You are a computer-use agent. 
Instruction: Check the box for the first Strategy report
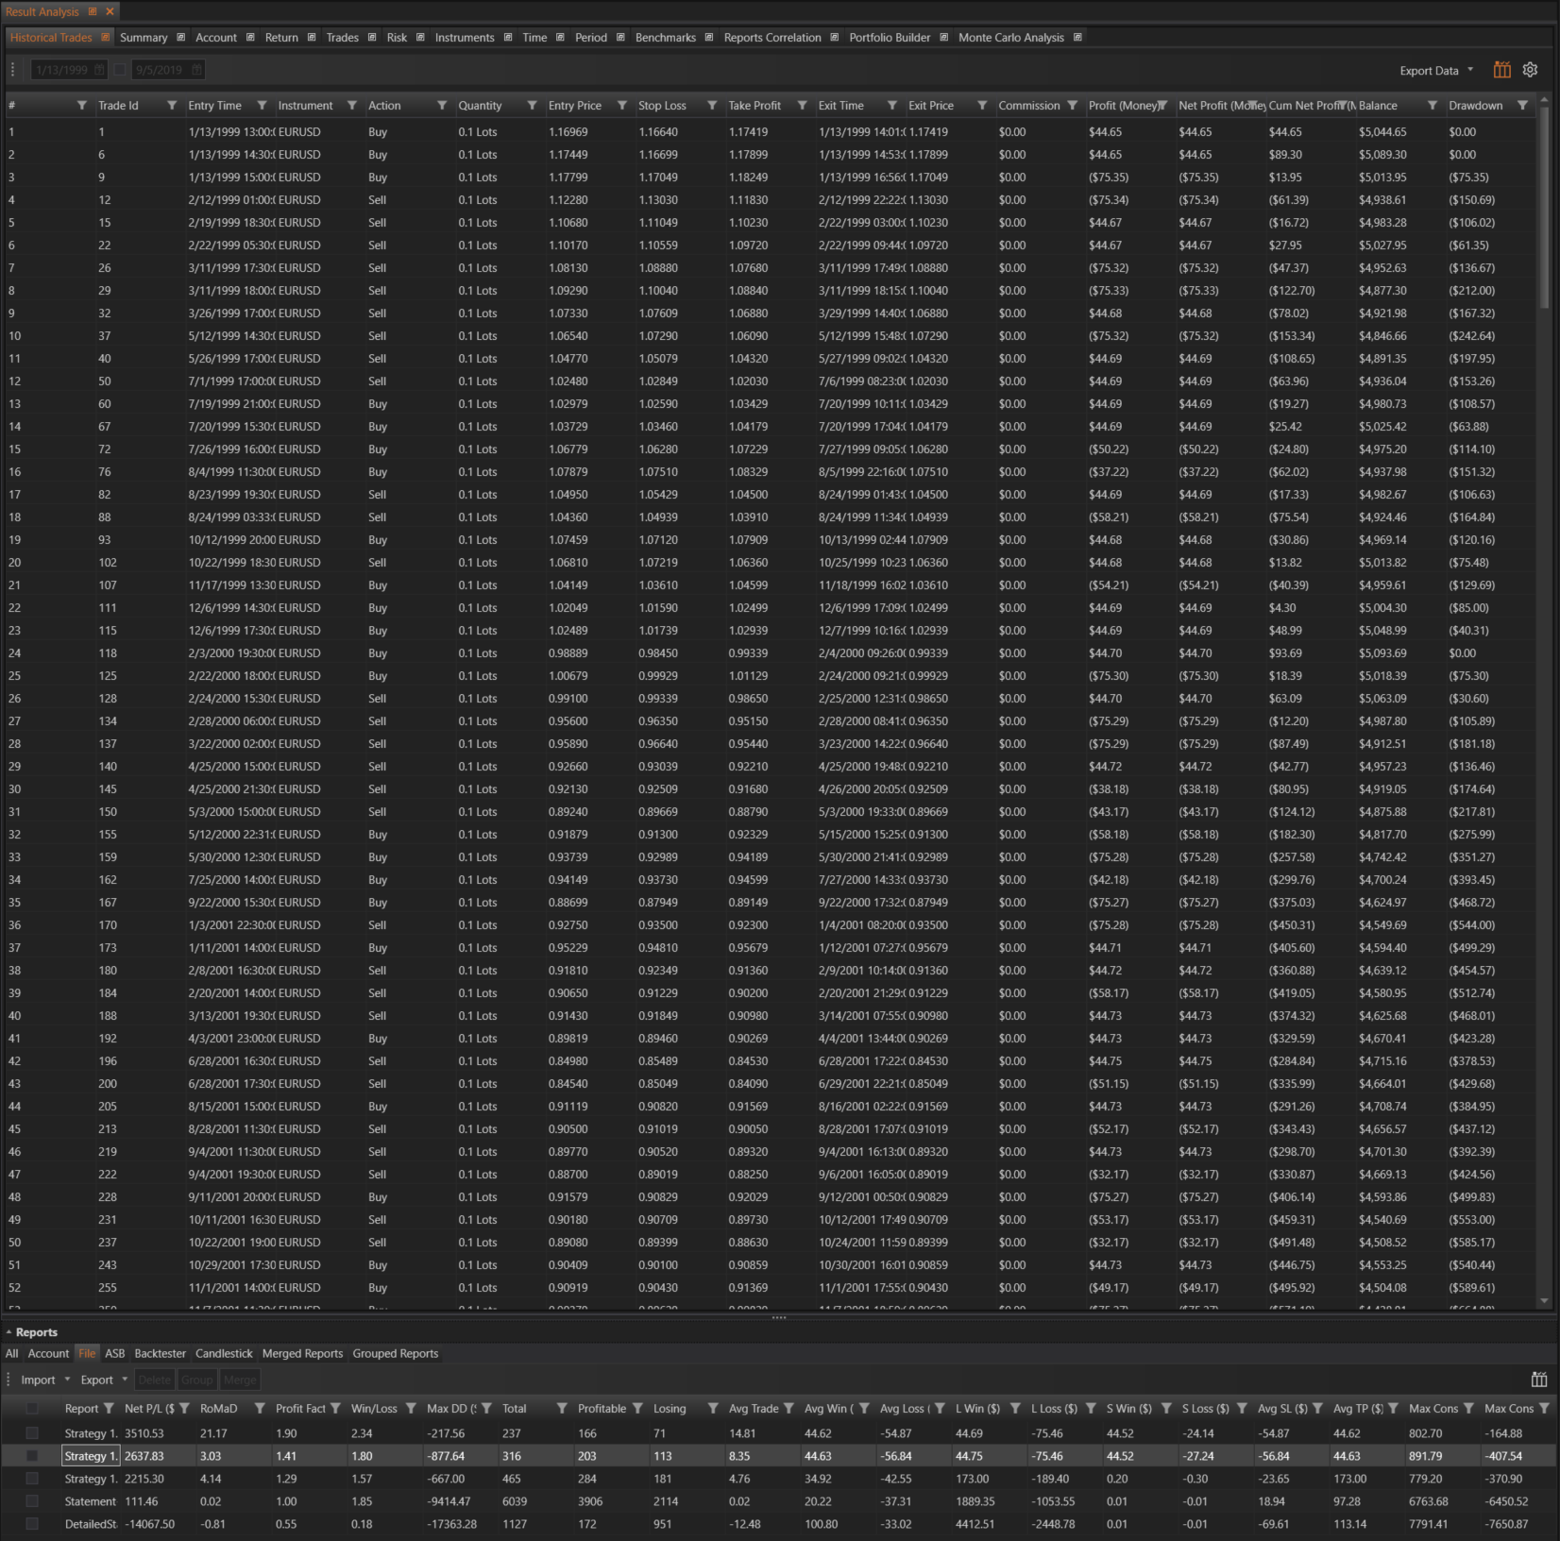click(32, 1433)
